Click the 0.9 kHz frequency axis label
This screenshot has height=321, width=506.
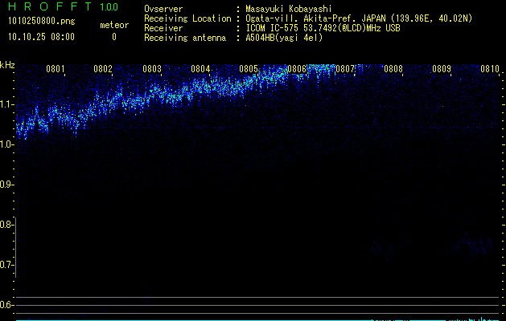[x=6, y=185]
